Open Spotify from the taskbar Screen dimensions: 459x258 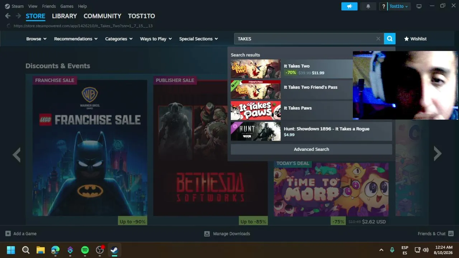pyautogui.click(x=85, y=250)
